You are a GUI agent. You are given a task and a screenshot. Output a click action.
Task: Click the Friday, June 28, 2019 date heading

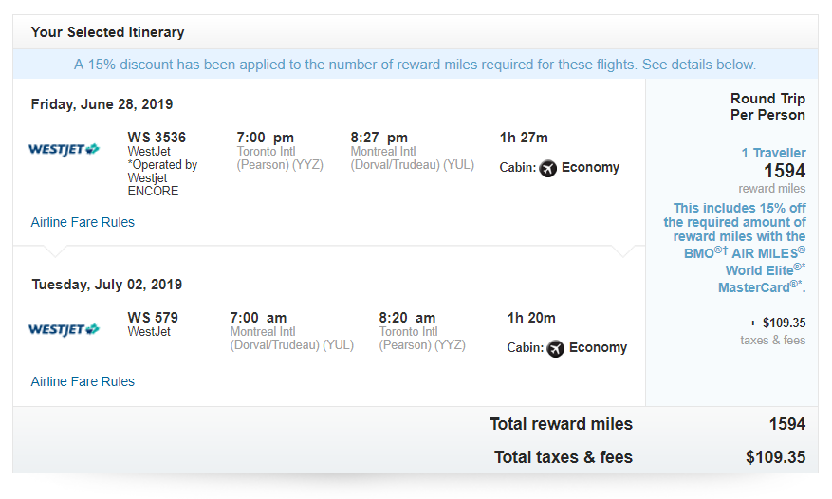tap(102, 104)
